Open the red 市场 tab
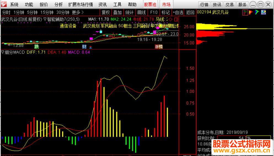This screenshot has height=156, width=274. [x=166, y=4]
